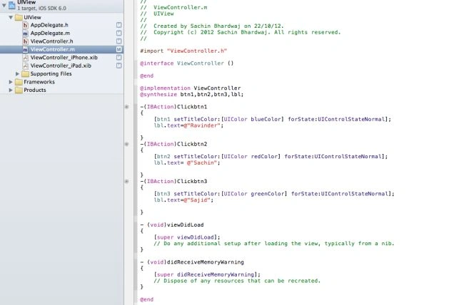
Task: Open ViewController_iPhone.xib in the navigator
Action: point(64,57)
